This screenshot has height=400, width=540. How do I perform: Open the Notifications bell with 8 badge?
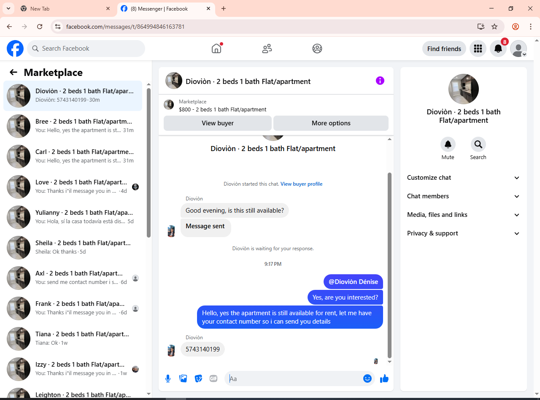[498, 49]
